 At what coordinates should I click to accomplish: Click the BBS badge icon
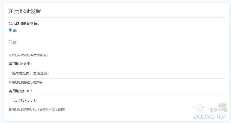coord(222,105)
